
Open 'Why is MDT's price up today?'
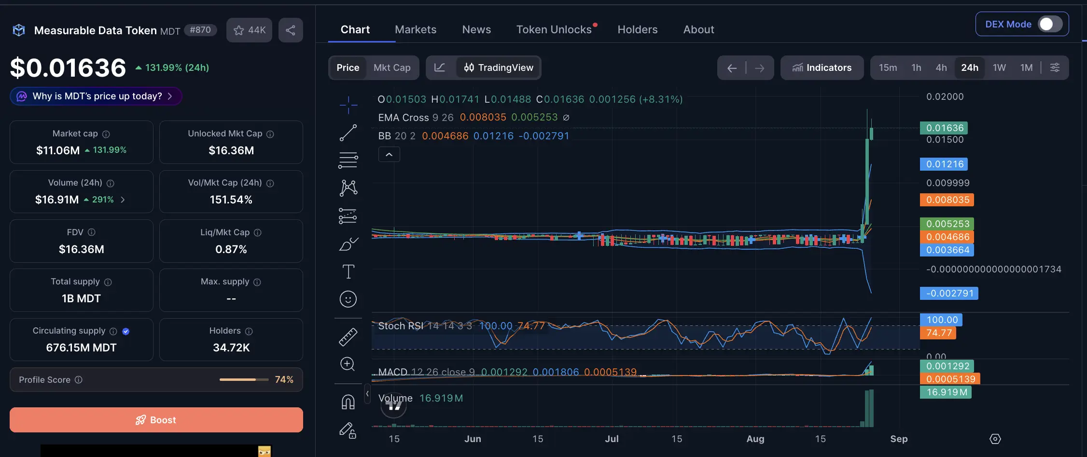96,96
